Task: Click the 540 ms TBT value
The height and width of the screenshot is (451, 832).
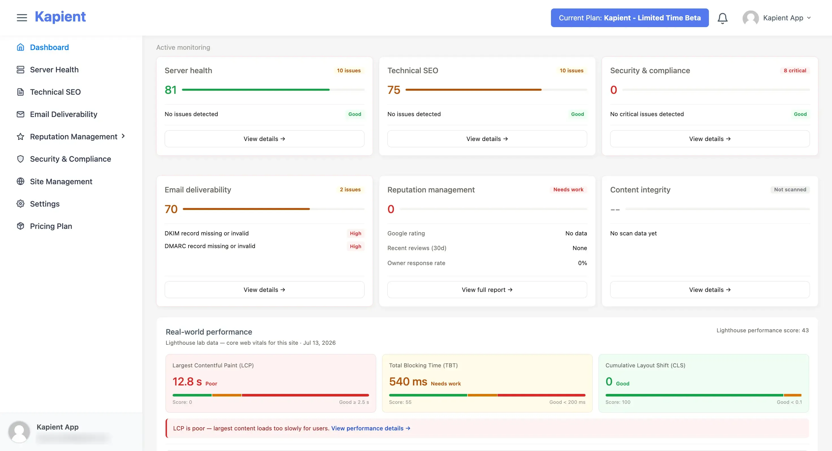Action: tap(408, 382)
